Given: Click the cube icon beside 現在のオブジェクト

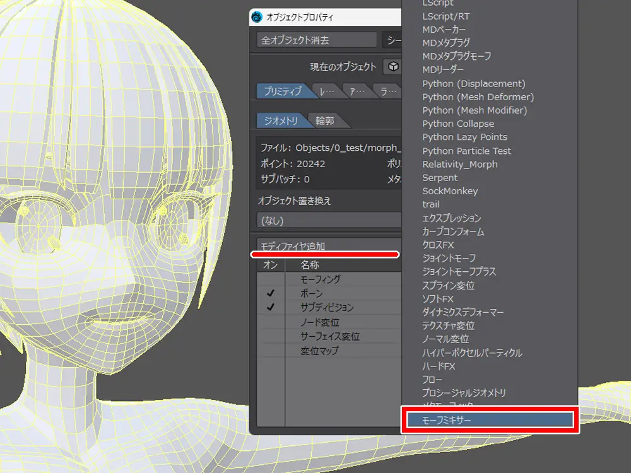Looking at the screenshot, I should tap(393, 67).
